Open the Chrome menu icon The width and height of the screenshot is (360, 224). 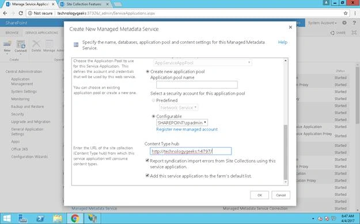click(355, 13)
